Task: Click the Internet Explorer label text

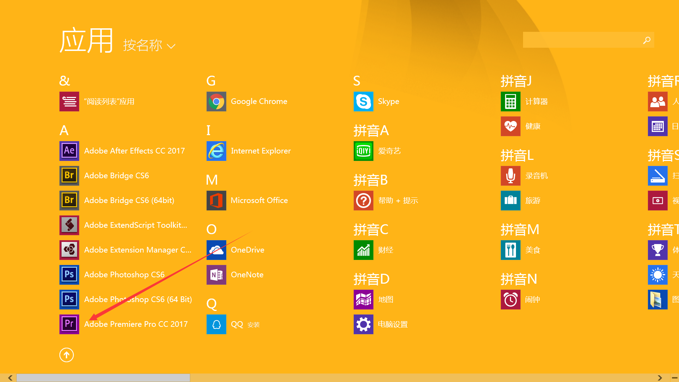Action: tap(261, 151)
